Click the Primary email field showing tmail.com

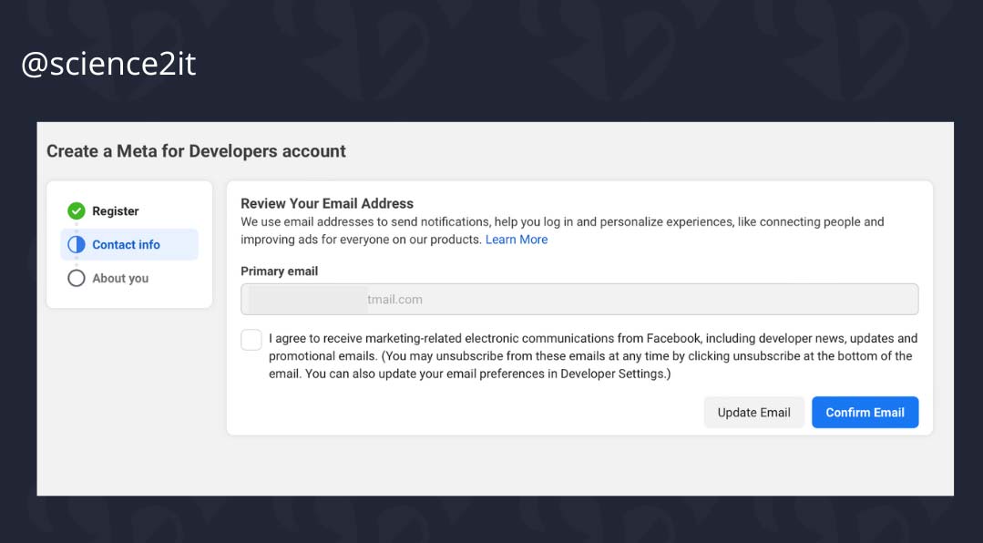point(638,299)
